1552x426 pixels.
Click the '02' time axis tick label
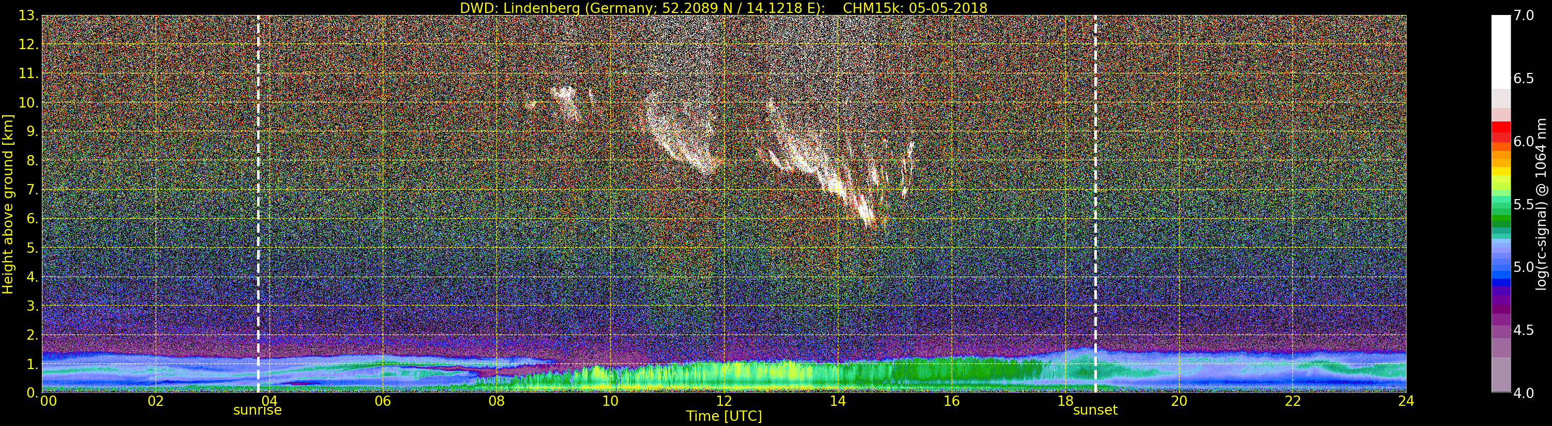[x=156, y=401]
